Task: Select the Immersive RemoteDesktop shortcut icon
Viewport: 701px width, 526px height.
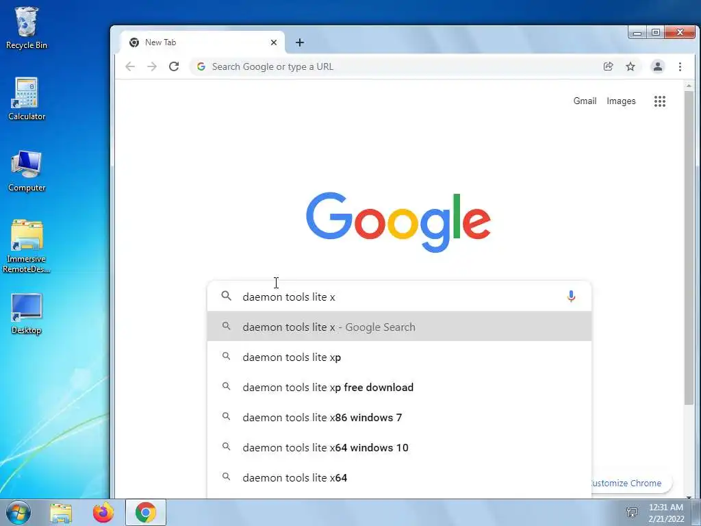Action: click(27, 246)
